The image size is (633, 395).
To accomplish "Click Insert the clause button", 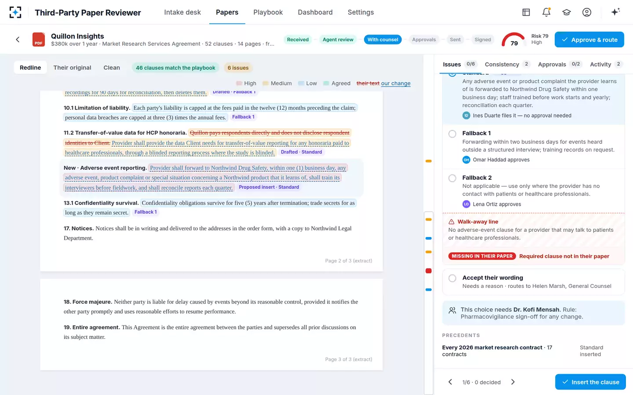I will pos(590,382).
